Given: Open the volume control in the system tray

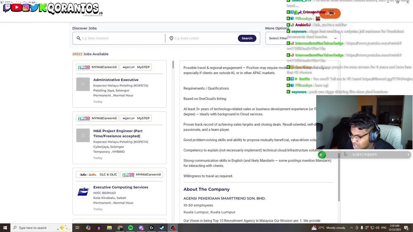Looking at the screenshot, I should (x=377, y=228).
